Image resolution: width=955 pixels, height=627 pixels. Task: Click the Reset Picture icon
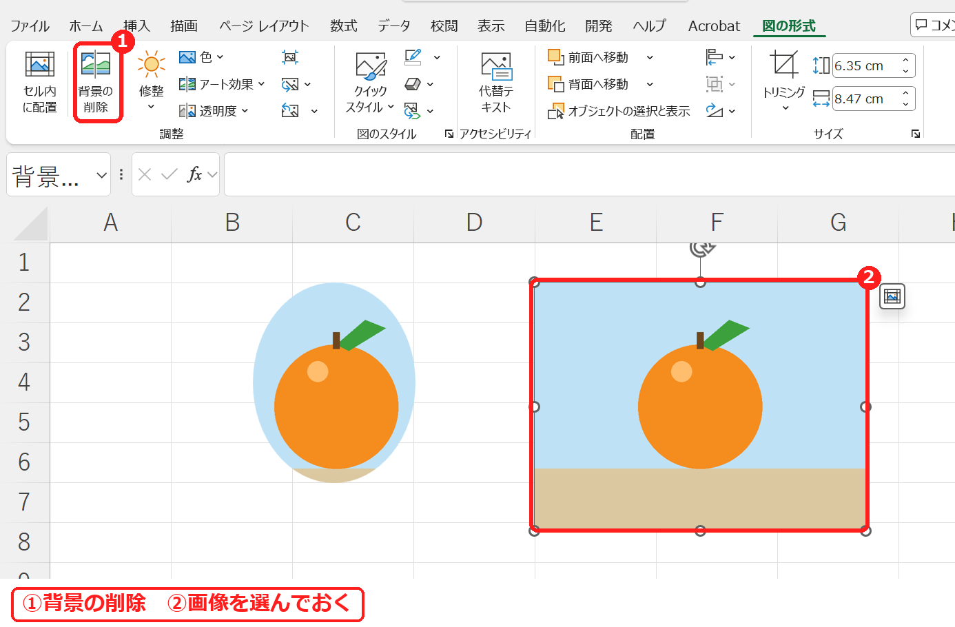point(290,111)
